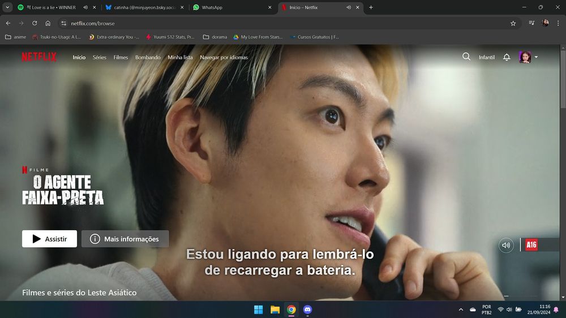Open the site information icon in address bar
The image size is (566, 318).
(63, 23)
